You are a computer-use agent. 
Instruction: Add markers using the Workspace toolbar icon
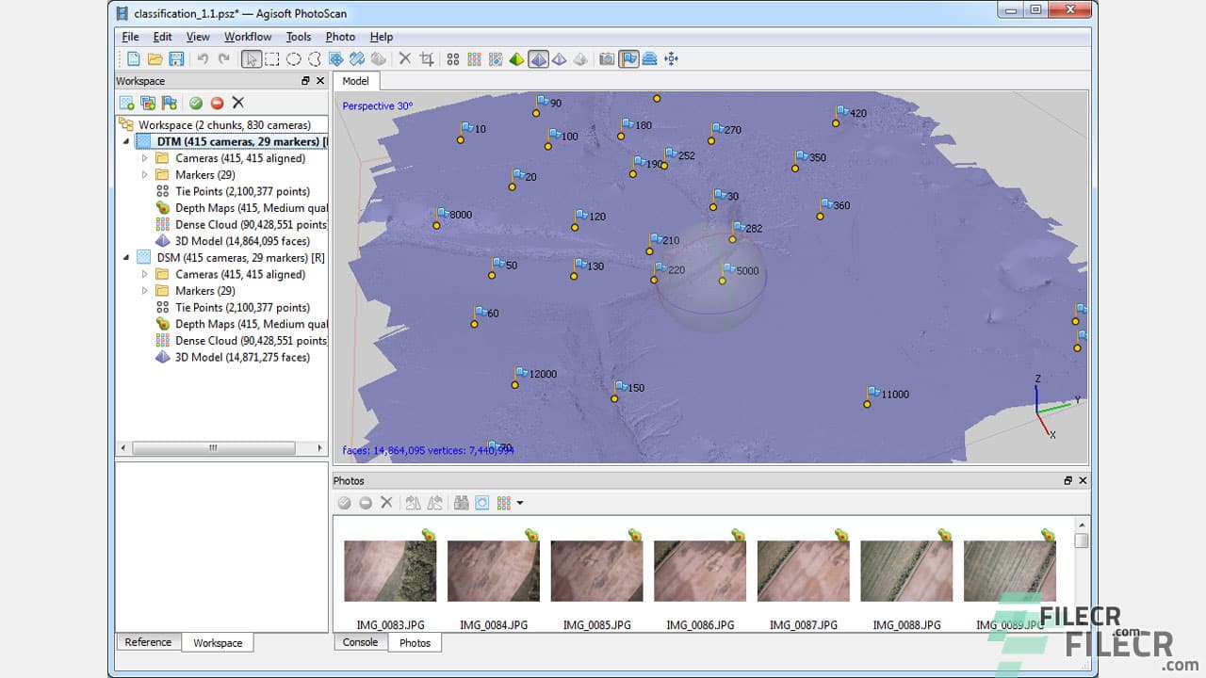tap(168, 103)
